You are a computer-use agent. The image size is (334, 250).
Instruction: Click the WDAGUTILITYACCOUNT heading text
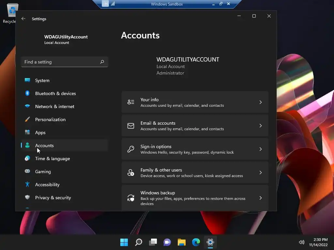coord(188,60)
